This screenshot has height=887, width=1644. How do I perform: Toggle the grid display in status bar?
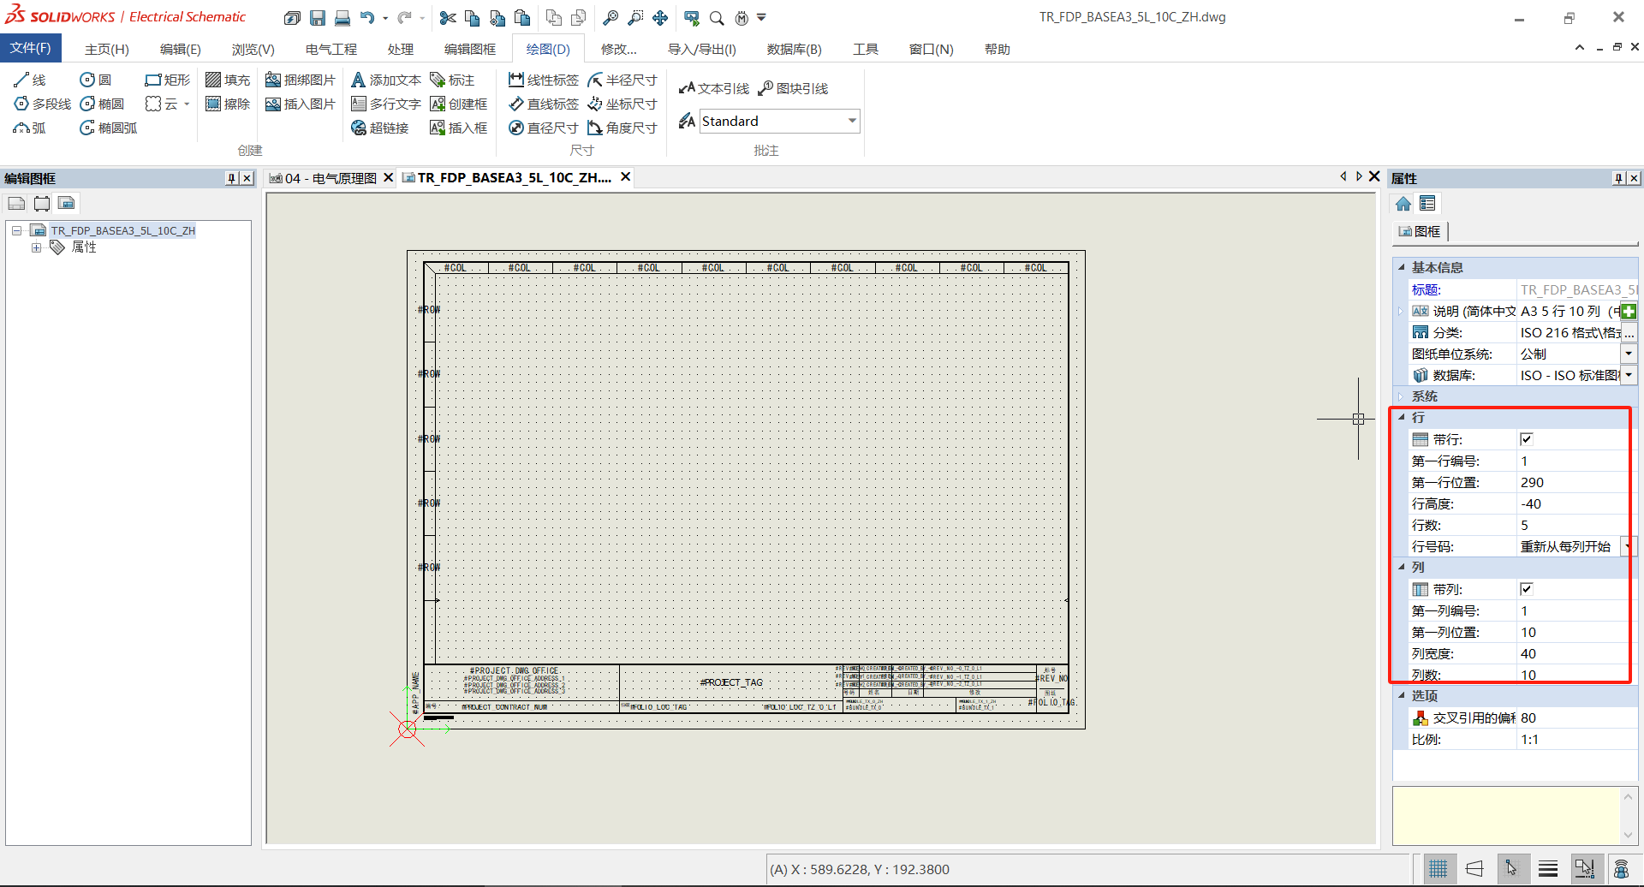[x=1438, y=869]
